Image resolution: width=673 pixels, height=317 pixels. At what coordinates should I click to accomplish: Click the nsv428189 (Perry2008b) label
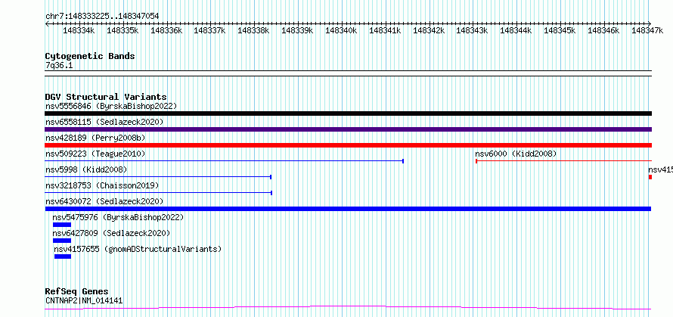[x=95, y=138]
